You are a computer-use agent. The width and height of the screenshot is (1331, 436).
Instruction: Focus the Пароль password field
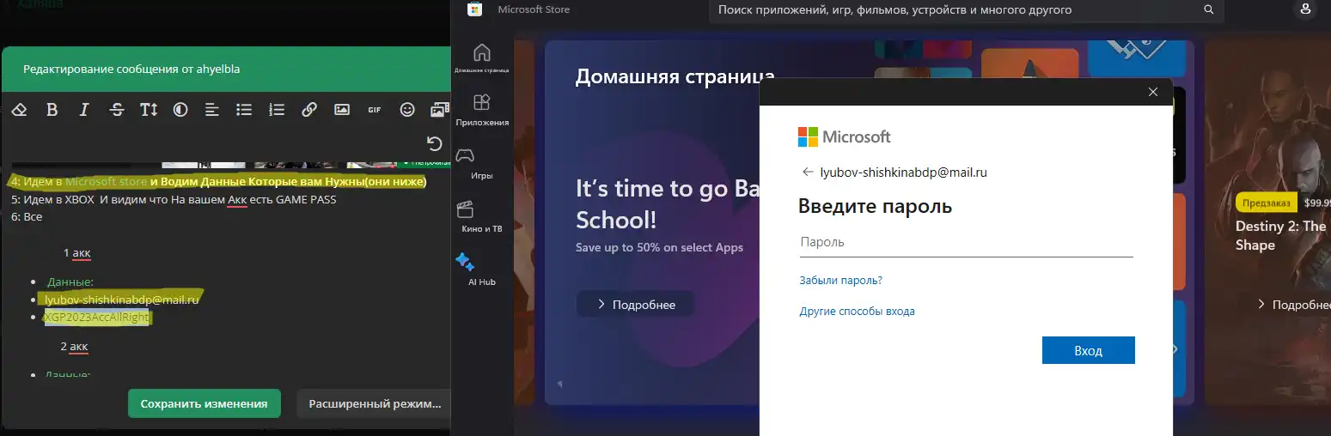tap(966, 242)
